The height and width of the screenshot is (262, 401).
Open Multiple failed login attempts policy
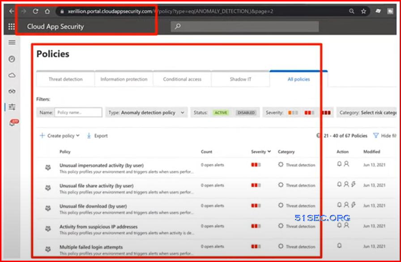point(91,247)
